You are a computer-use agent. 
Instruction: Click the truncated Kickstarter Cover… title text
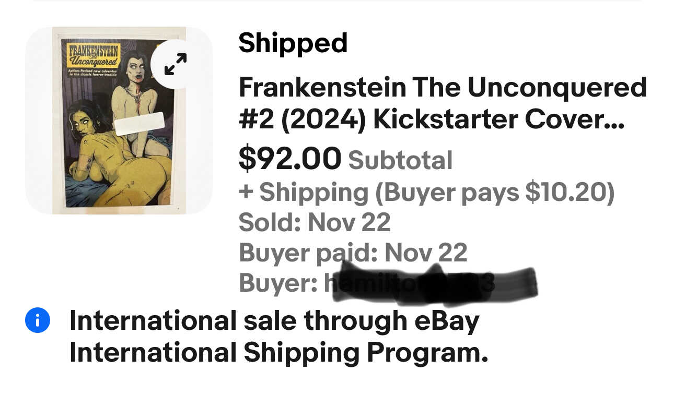pos(498,120)
